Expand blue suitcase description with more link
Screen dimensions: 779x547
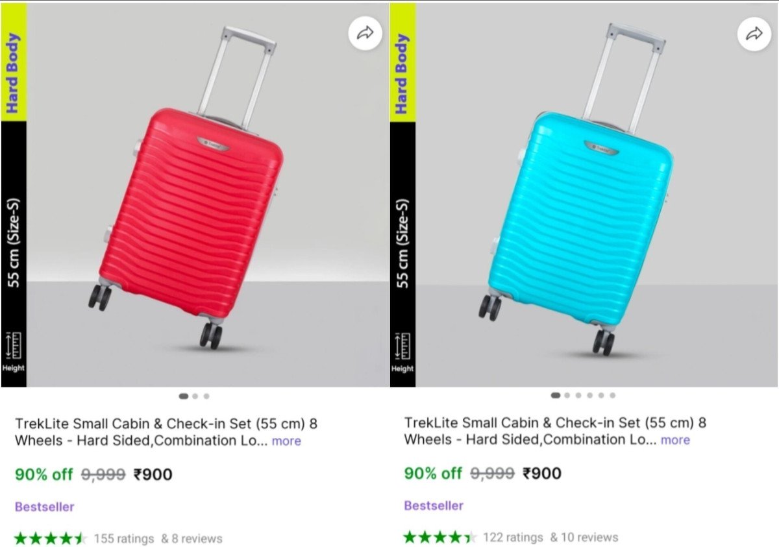675,440
